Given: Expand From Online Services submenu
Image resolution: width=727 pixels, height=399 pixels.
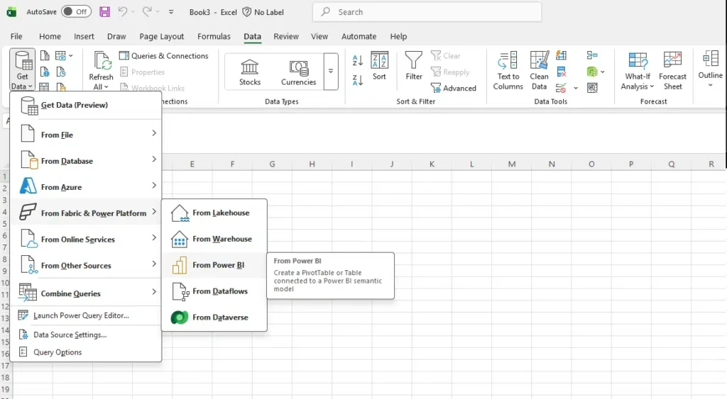Looking at the screenshot, I should pos(86,240).
